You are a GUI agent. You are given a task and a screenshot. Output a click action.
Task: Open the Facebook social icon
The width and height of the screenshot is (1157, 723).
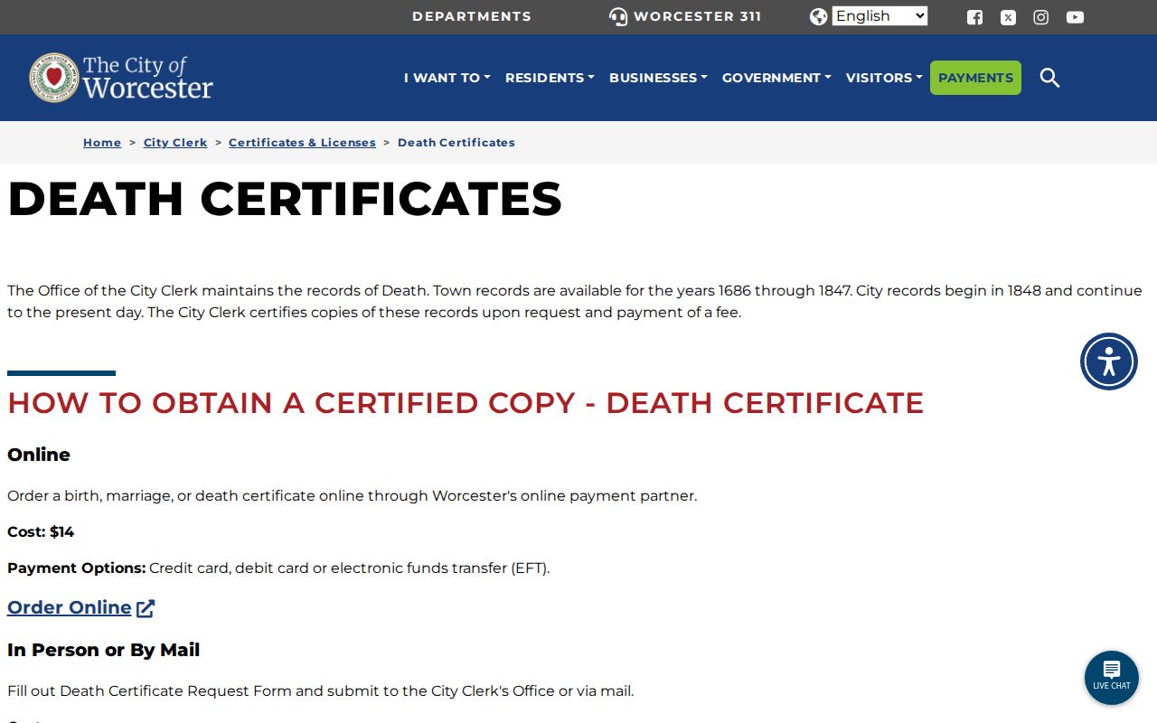coord(974,17)
